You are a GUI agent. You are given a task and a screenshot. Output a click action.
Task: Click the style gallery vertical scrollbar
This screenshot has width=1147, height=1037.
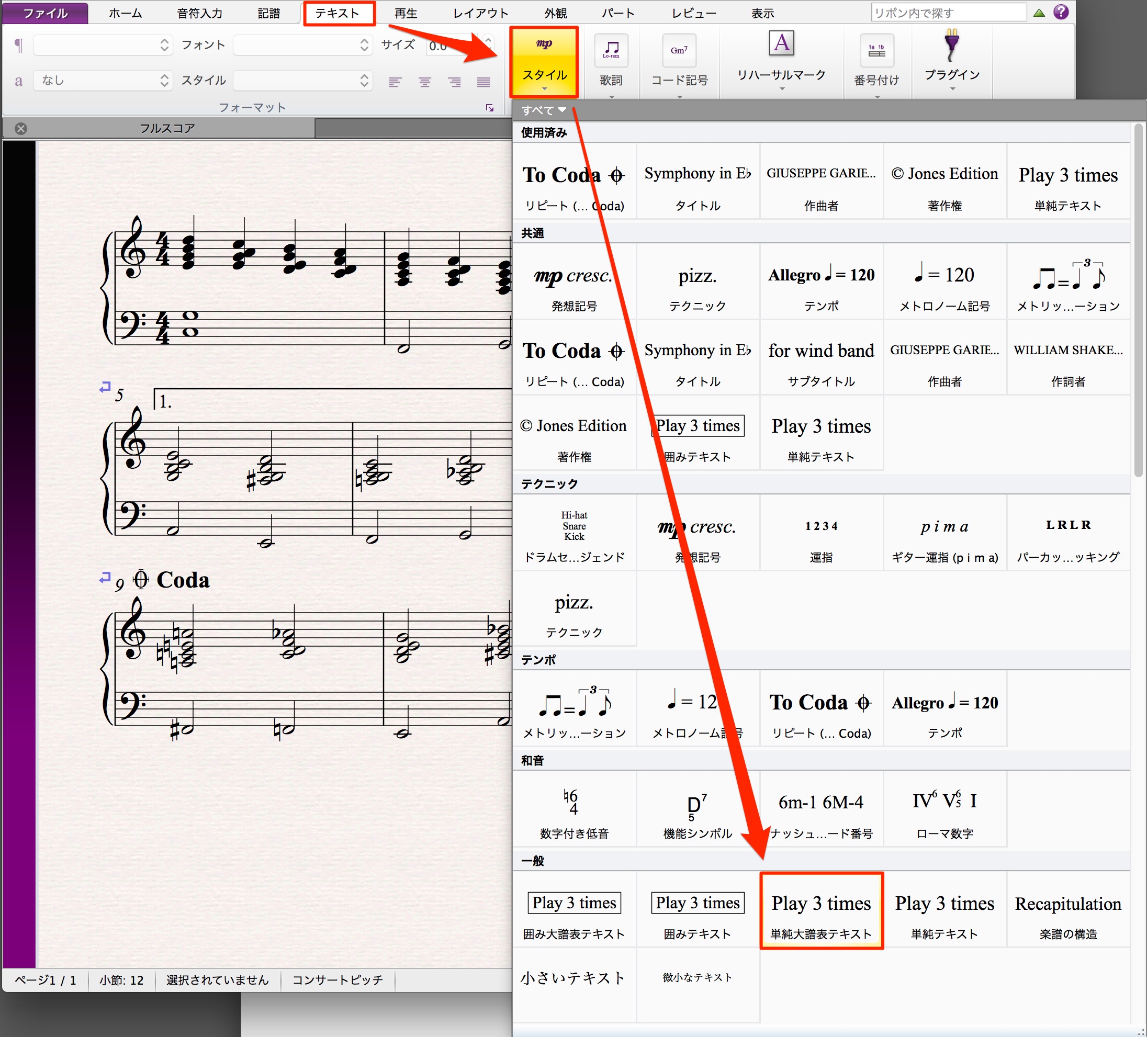(x=1138, y=301)
